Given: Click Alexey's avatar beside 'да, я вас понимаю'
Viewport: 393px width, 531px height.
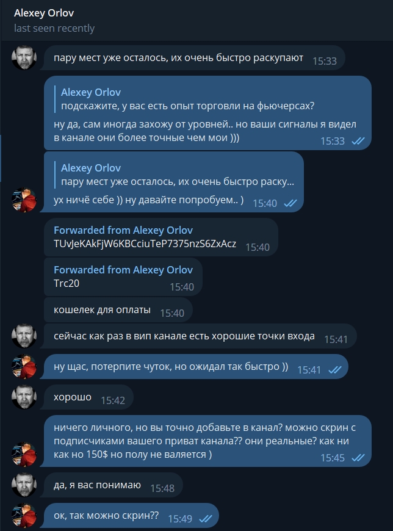Looking at the screenshot, I should [x=24, y=485].
